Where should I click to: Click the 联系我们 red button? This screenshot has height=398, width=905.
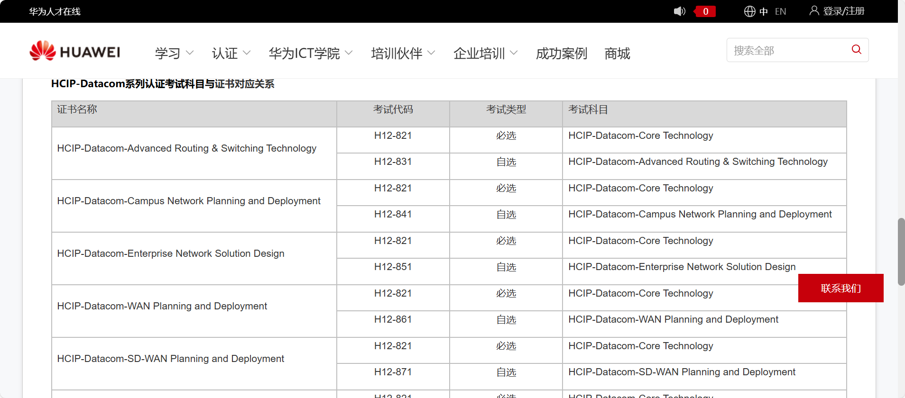[840, 288]
